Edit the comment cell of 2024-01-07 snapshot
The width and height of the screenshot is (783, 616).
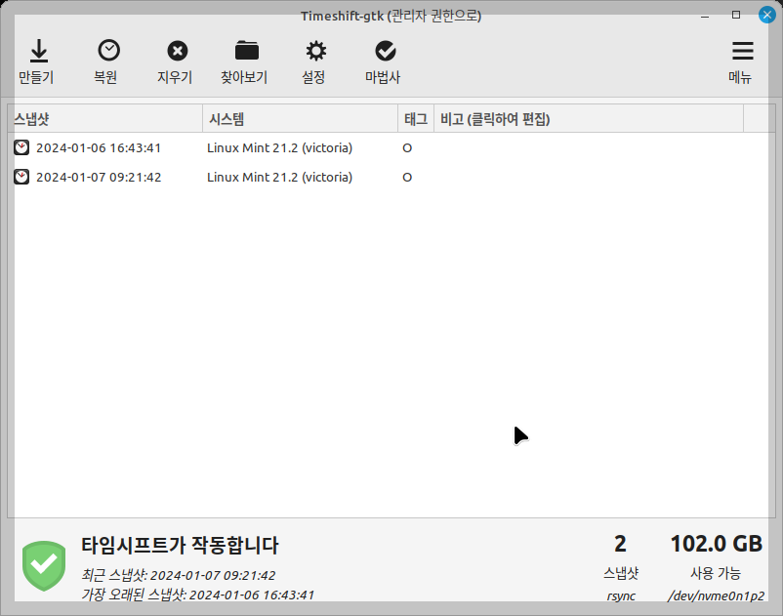[589, 177]
